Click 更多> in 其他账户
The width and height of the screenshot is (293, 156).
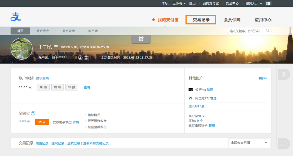(263, 78)
